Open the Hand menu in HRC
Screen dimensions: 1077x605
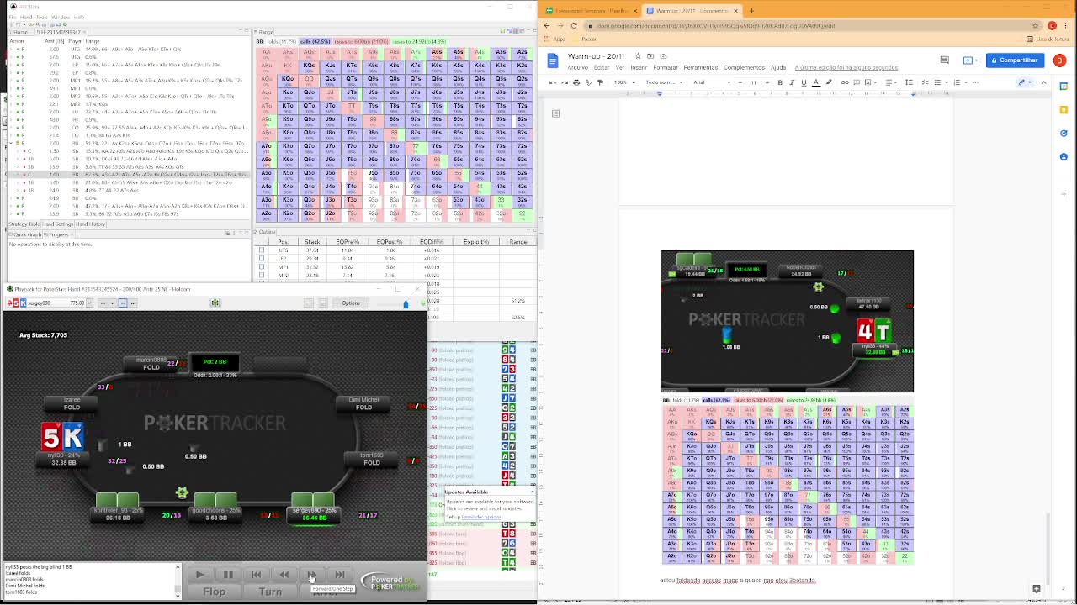(24, 17)
